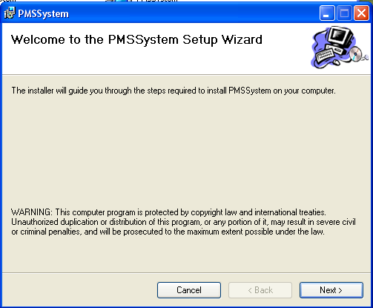
Task: Click the installer will guide you sentence
Action: [x=174, y=91]
